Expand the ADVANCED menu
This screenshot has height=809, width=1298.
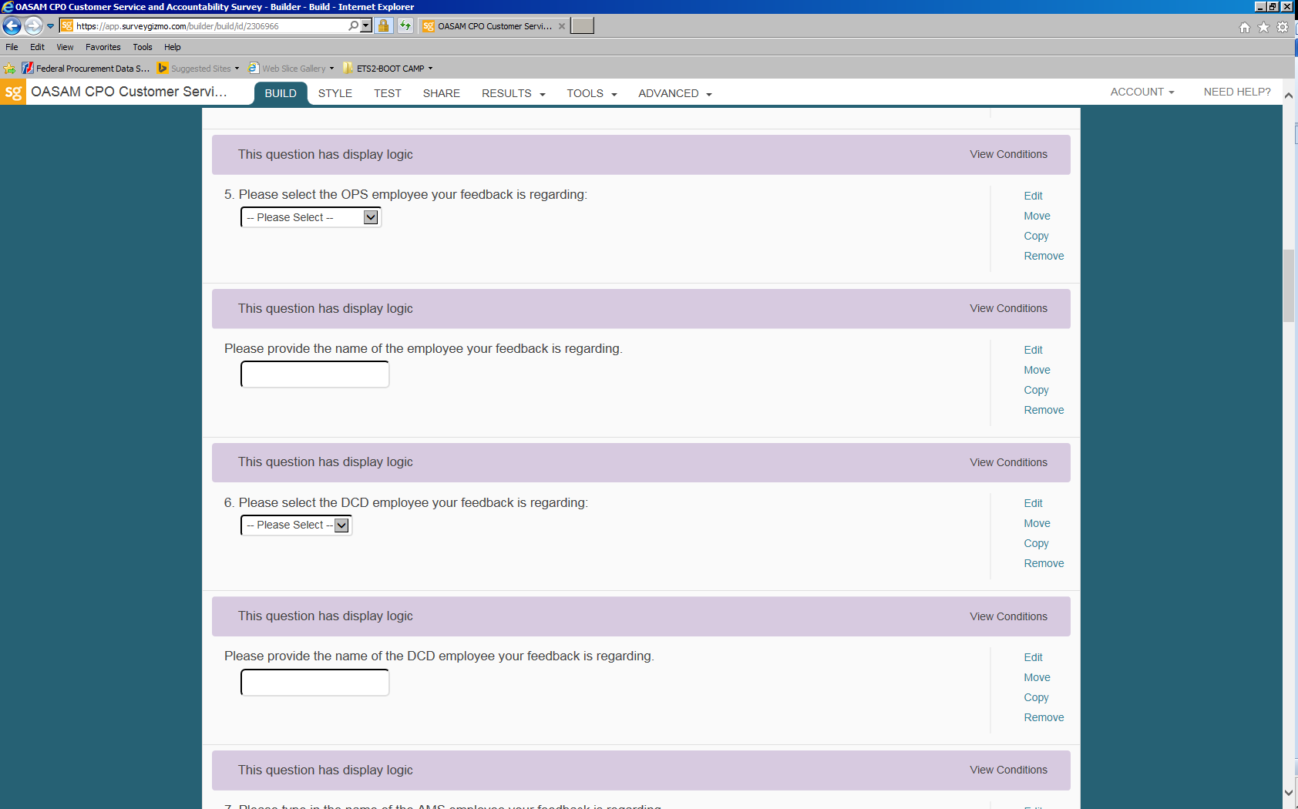point(675,93)
